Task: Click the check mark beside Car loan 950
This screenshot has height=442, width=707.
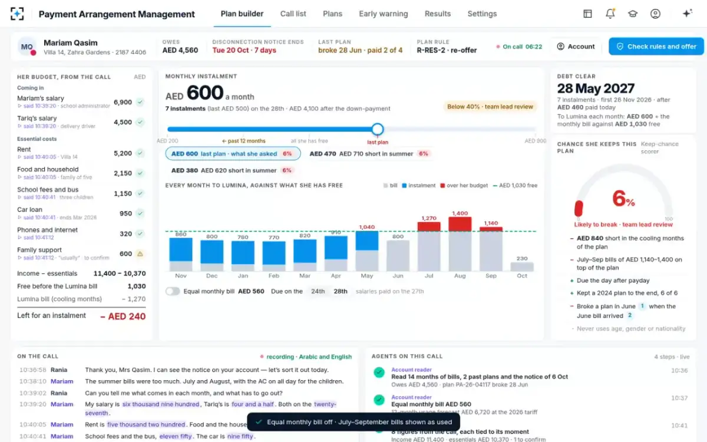Action: (140, 213)
